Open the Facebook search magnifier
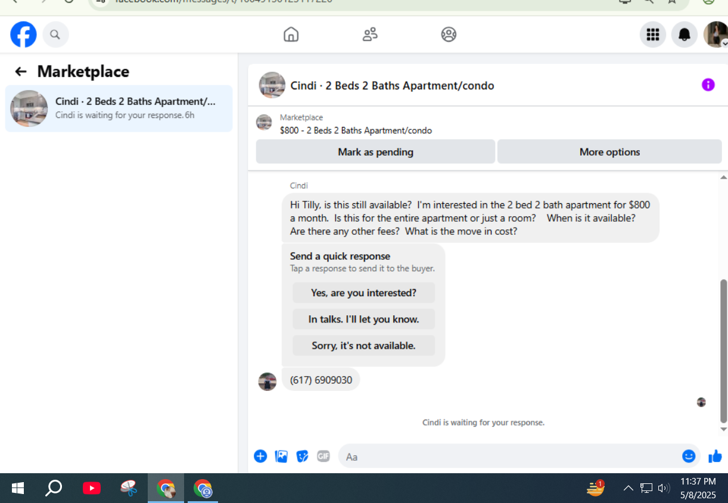Viewport: 728px width, 503px height. pyautogui.click(x=55, y=35)
